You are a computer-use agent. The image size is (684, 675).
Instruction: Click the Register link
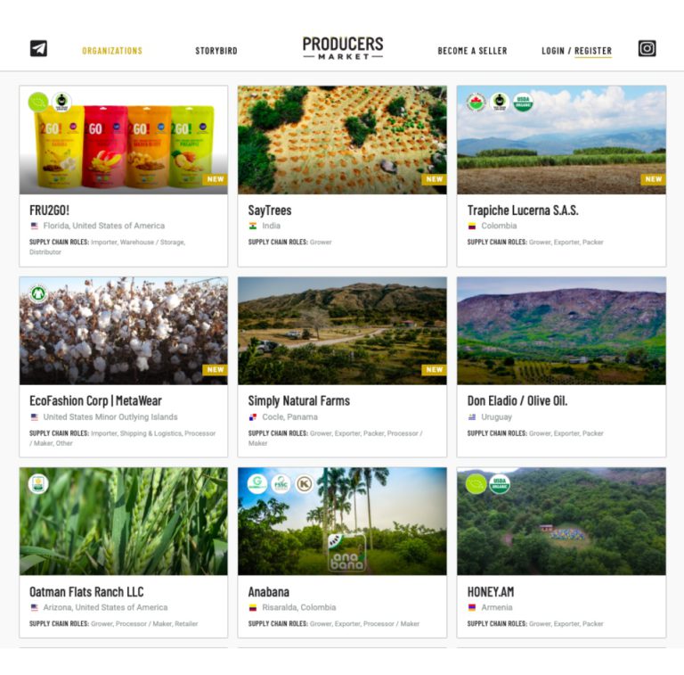point(593,51)
